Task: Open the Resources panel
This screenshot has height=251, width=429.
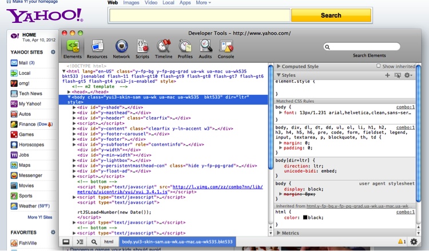Action: point(97,49)
